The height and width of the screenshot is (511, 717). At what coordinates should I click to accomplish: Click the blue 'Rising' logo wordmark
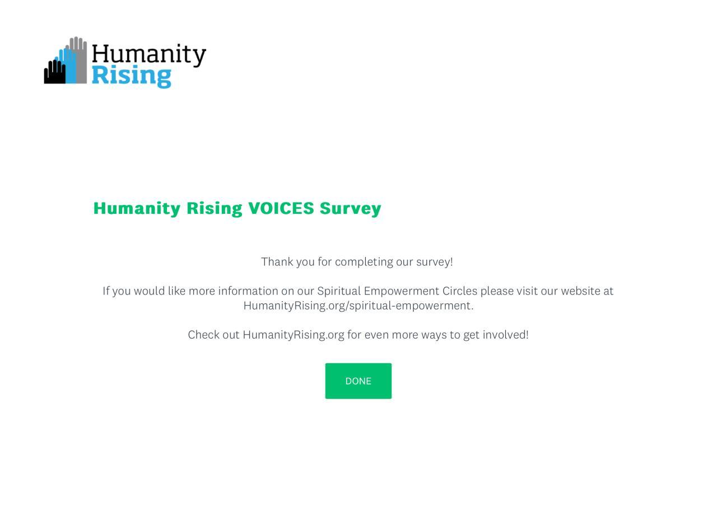point(131,76)
